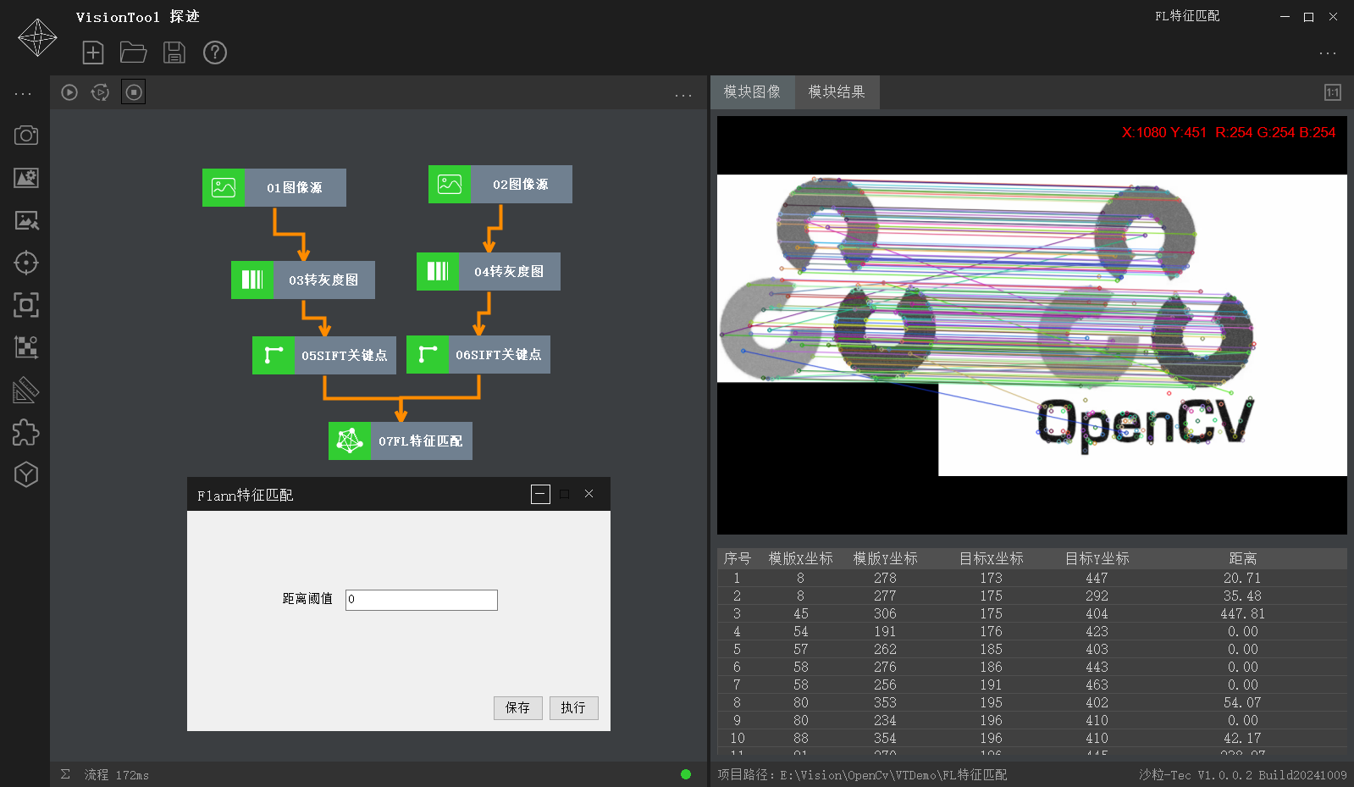The image size is (1354, 787).
Task: Select the camera tool in sidebar
Action: 26,136
